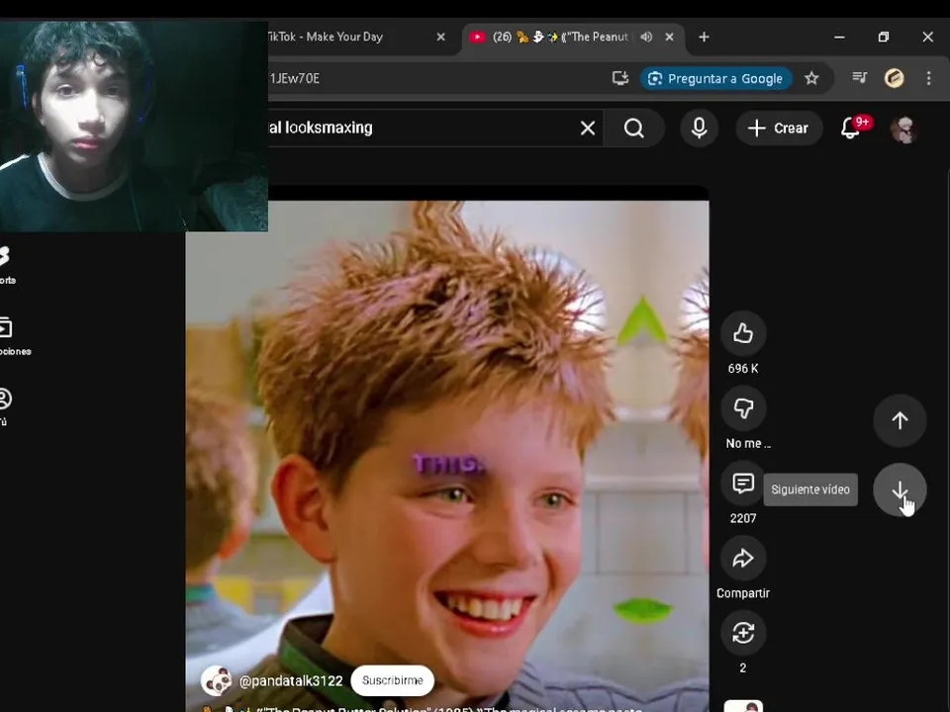Open the sound thumbnail below Remix

pos(743,706)
